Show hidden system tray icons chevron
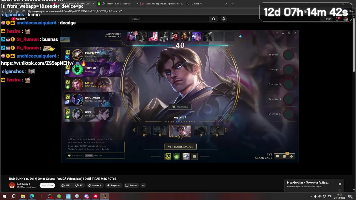 pos(311,196)
